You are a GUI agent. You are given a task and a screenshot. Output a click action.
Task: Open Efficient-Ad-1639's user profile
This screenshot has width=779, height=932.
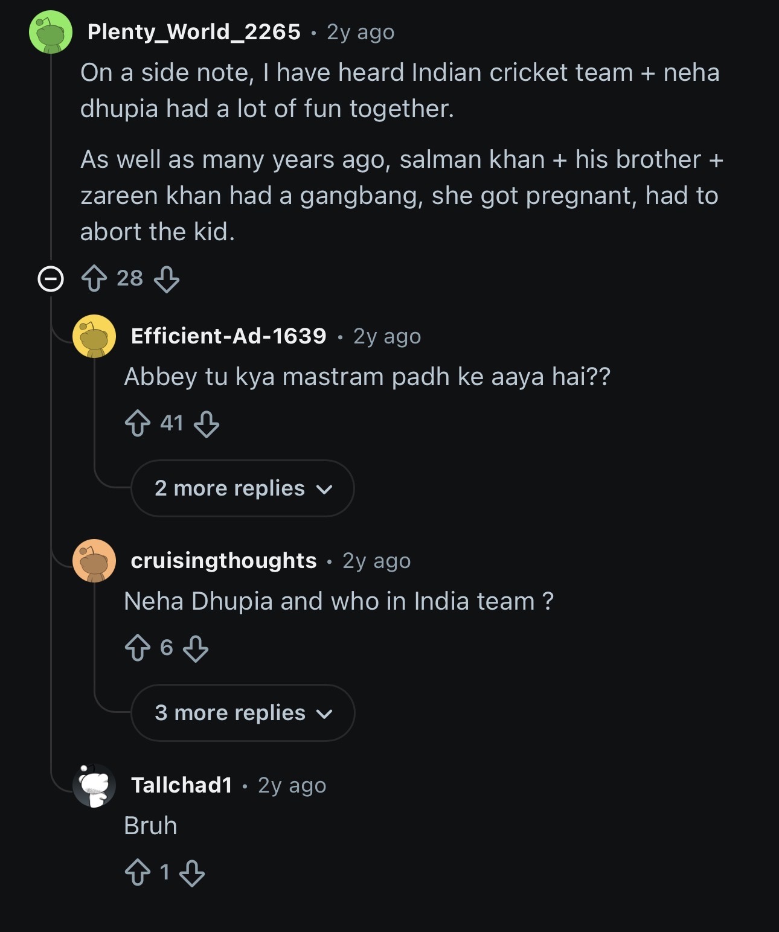[229, 336]
